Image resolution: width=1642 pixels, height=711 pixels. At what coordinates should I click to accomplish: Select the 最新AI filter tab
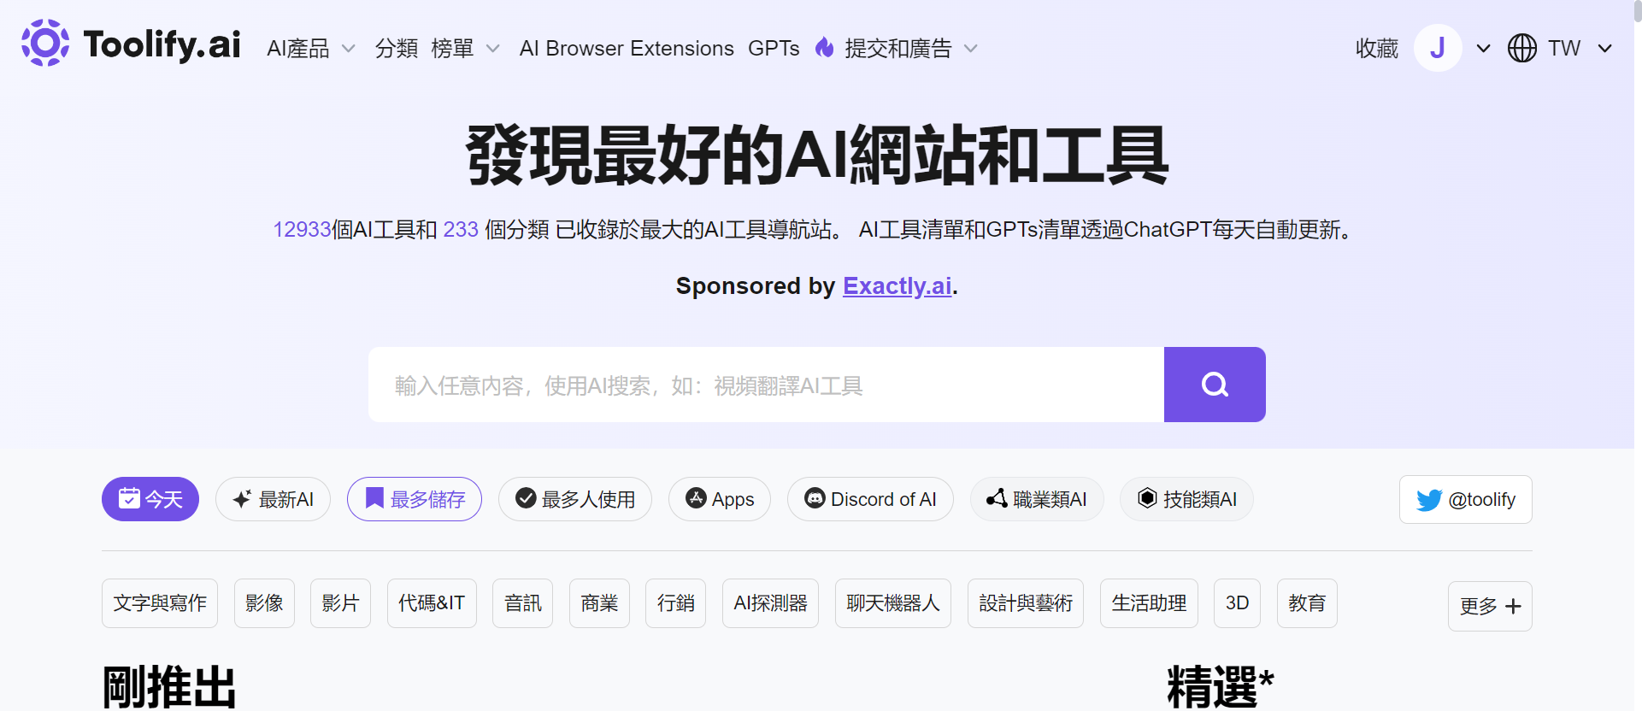[x=273, y=499]
